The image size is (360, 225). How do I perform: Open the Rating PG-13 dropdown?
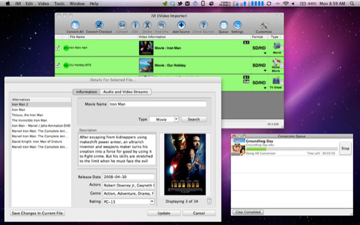tap(128, 201)
